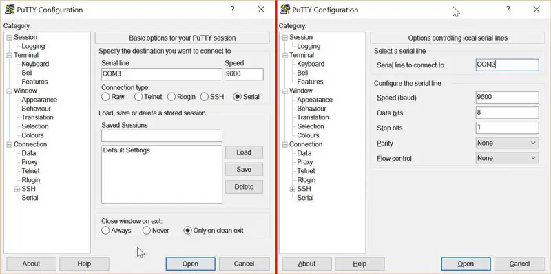Open Appearance category in right window
The height and width of the screenshot is (274, 551).
(x=315, y=100)
